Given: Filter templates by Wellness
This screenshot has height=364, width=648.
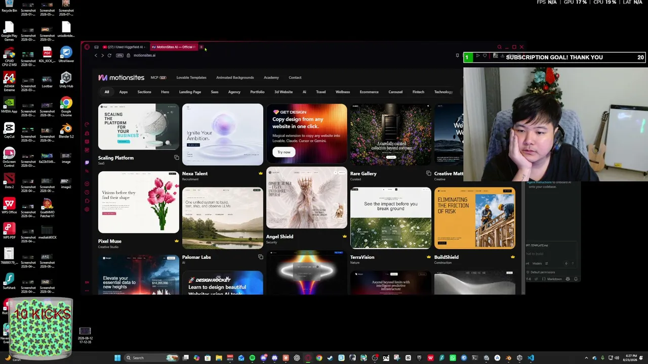Looking at the screenshot, I should [343, 92].
